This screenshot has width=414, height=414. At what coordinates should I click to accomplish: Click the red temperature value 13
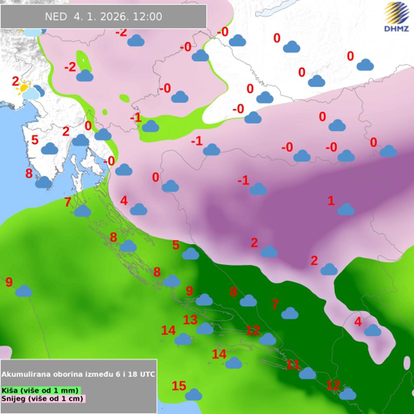point(190,319)
